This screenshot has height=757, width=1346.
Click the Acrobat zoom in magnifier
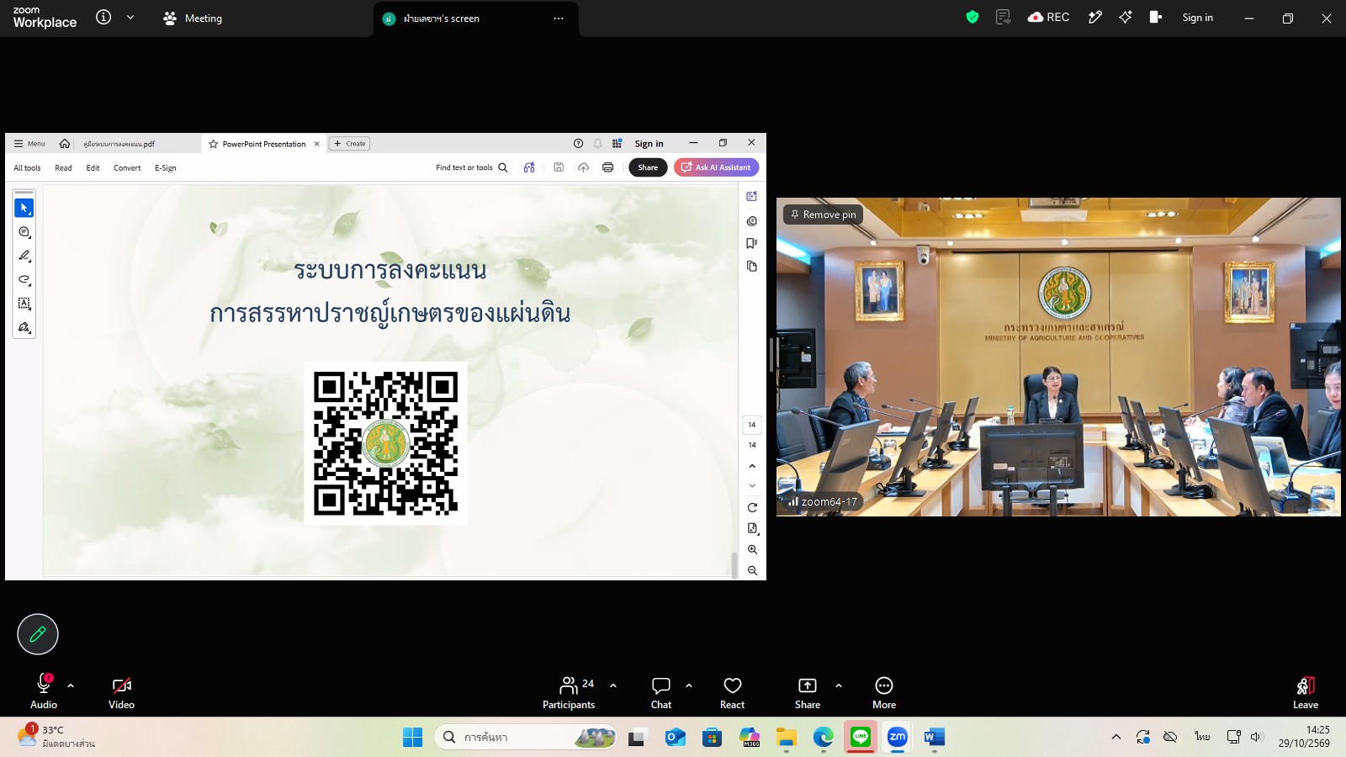click(752, 550)
